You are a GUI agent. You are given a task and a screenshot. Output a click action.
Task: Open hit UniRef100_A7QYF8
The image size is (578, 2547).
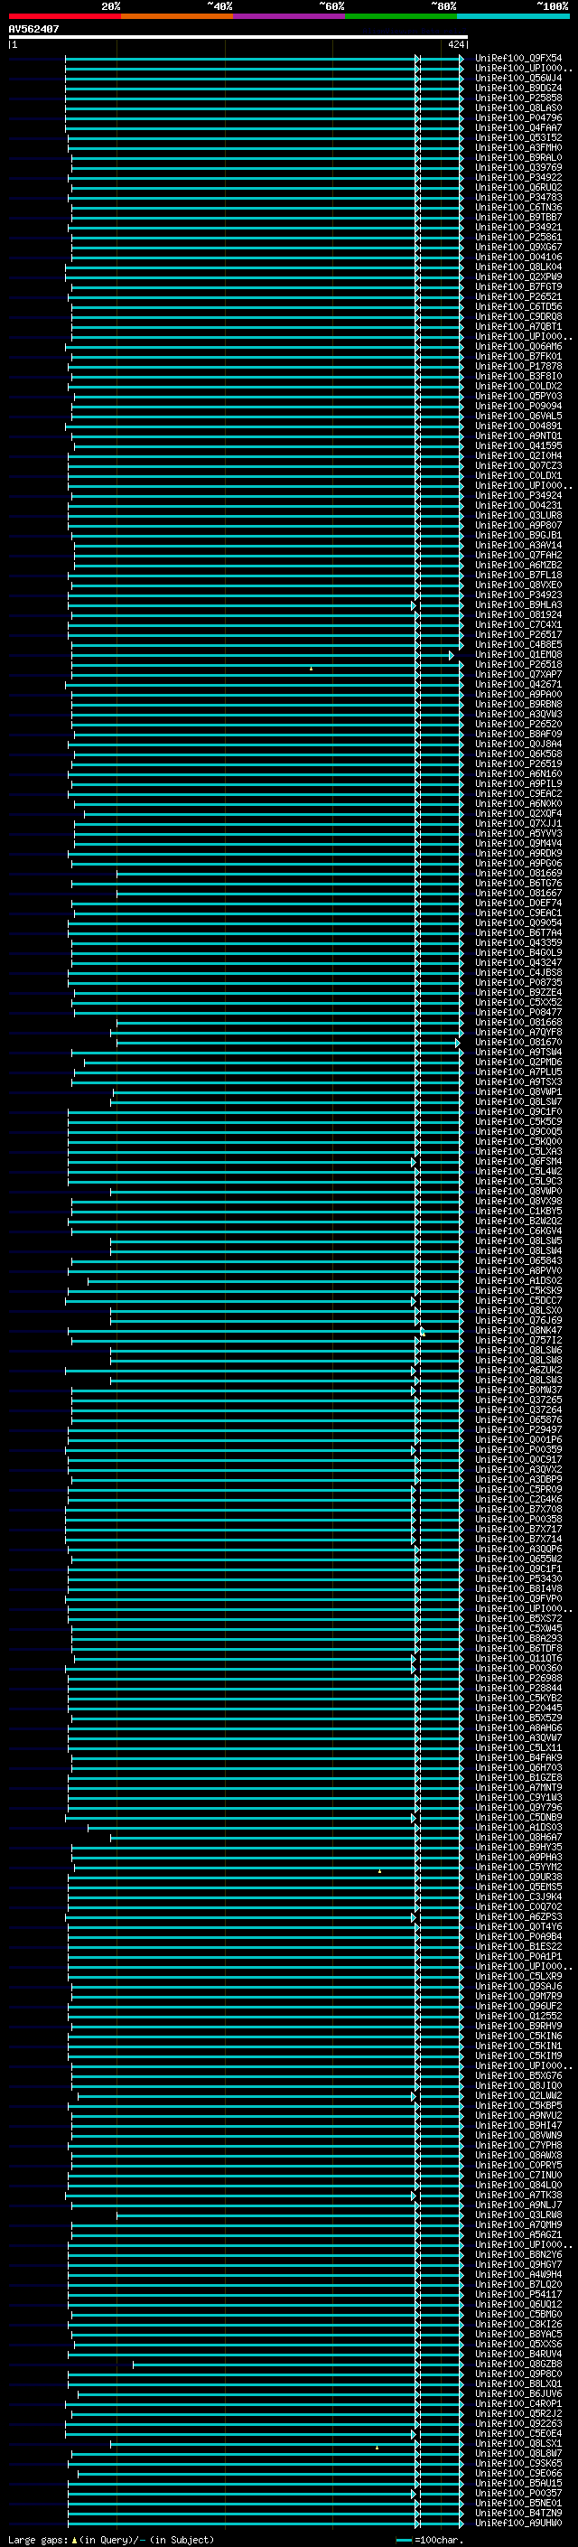click(518, 1032)
